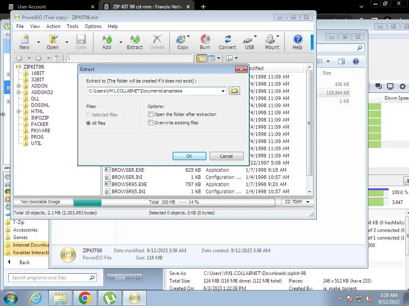
Task: Click the New toolbar icon in PowerISO
Action: pyautogui.click(x=24, y=42)
